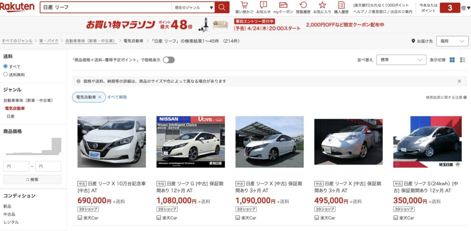Select 自動車車体 genre in the sidebar
The height and width of the screenshot is (231, 471).
28,100
